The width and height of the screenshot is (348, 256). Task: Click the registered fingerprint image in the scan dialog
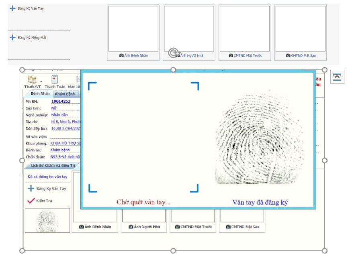[x=259, y=137]
